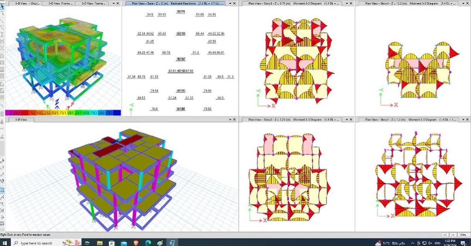The image size is (471, 246).
Task: Expand dropdown arrow of Plan View Story4 pane
Action: coord(461,3)
